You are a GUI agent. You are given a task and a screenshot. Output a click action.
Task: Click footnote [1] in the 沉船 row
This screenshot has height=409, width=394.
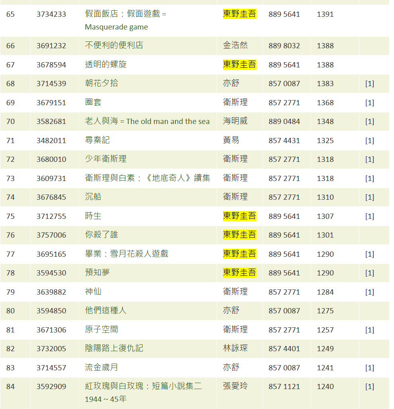[369, 197]
